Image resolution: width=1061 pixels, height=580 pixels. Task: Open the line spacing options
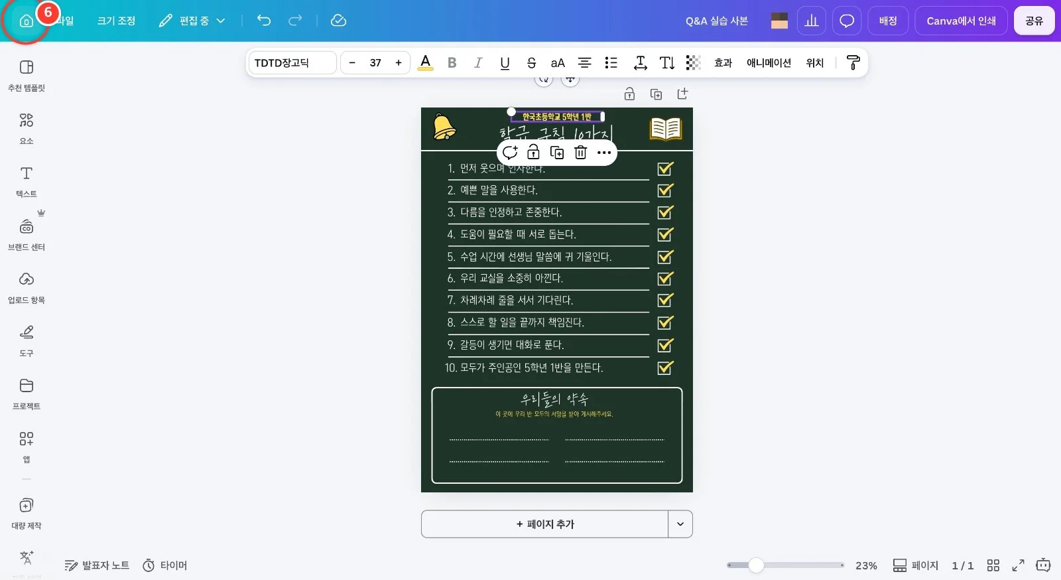[640, 63]
